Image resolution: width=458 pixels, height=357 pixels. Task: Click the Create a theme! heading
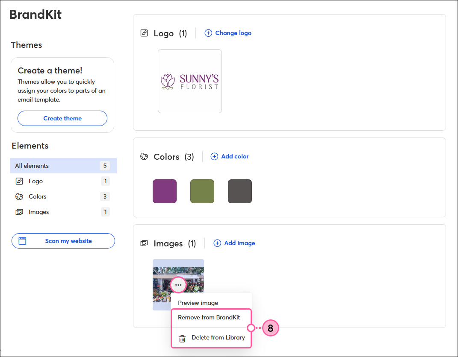[50, 70]
